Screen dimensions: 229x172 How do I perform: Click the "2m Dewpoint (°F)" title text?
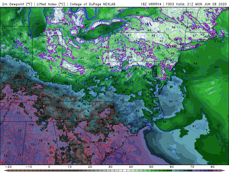pos(17,4)
